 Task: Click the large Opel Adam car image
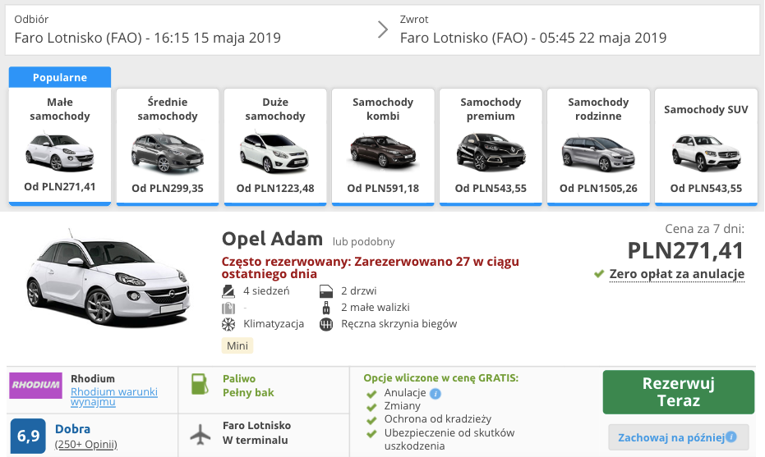click(108, 280)
